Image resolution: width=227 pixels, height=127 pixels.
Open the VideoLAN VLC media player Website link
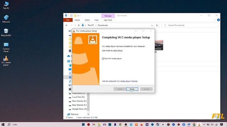click(x=120, y=81)
